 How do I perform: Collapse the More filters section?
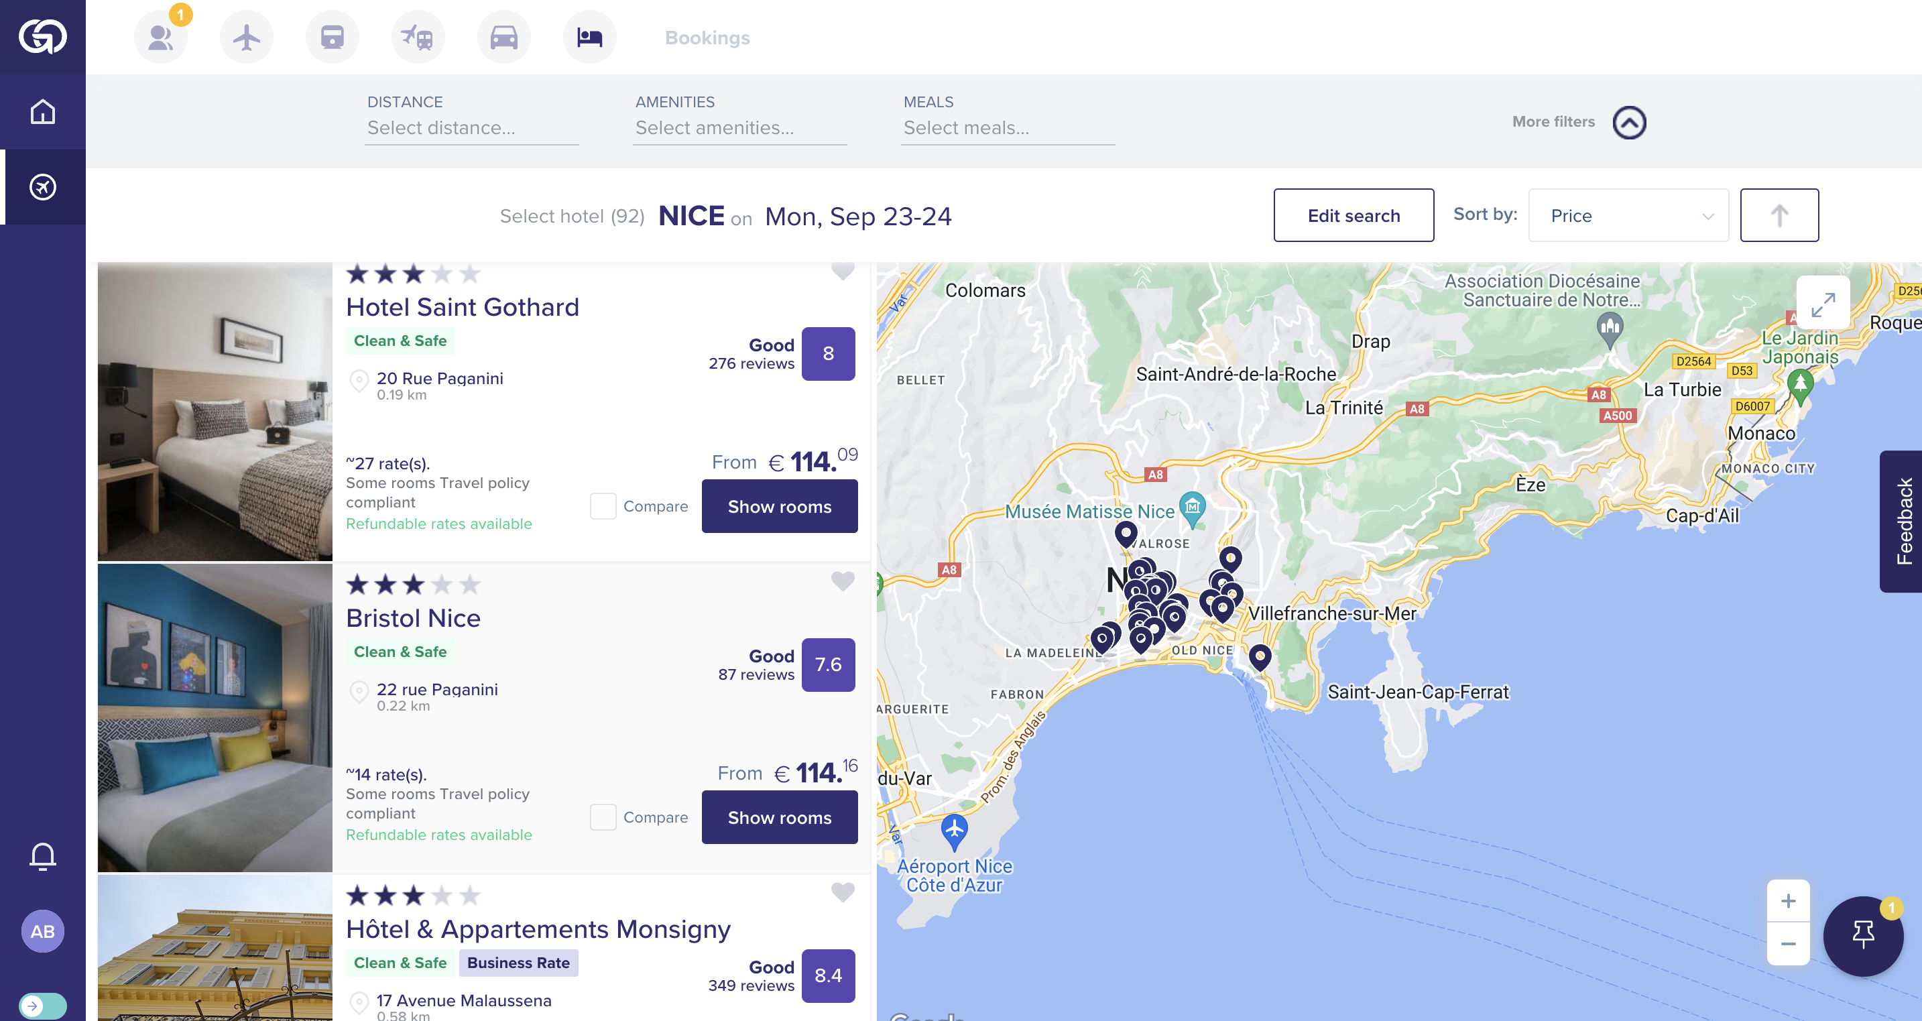(x=1629, y=123)
